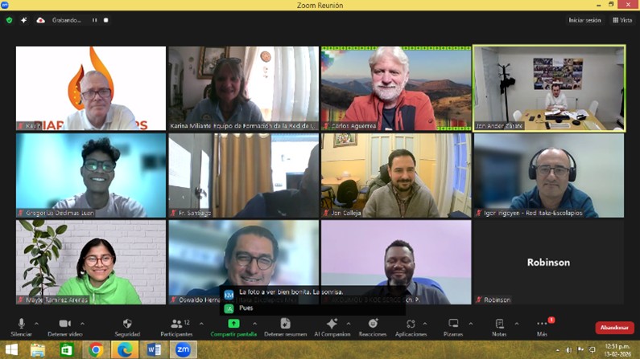Open the Seguridad shield options
640x359 pixels.
coord(127,324)
